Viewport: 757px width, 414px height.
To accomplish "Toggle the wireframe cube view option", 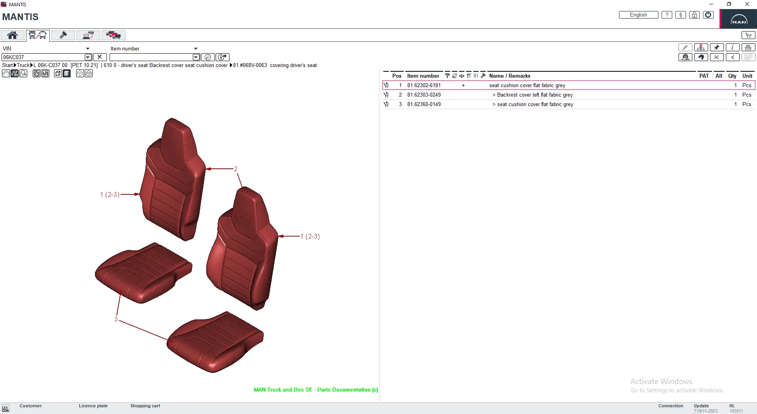I will point(80,73).
